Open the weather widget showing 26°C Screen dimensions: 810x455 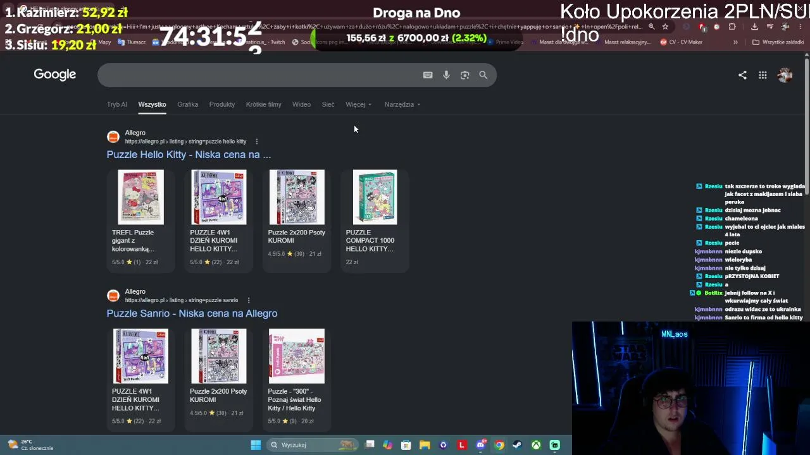tap(29, 445)
